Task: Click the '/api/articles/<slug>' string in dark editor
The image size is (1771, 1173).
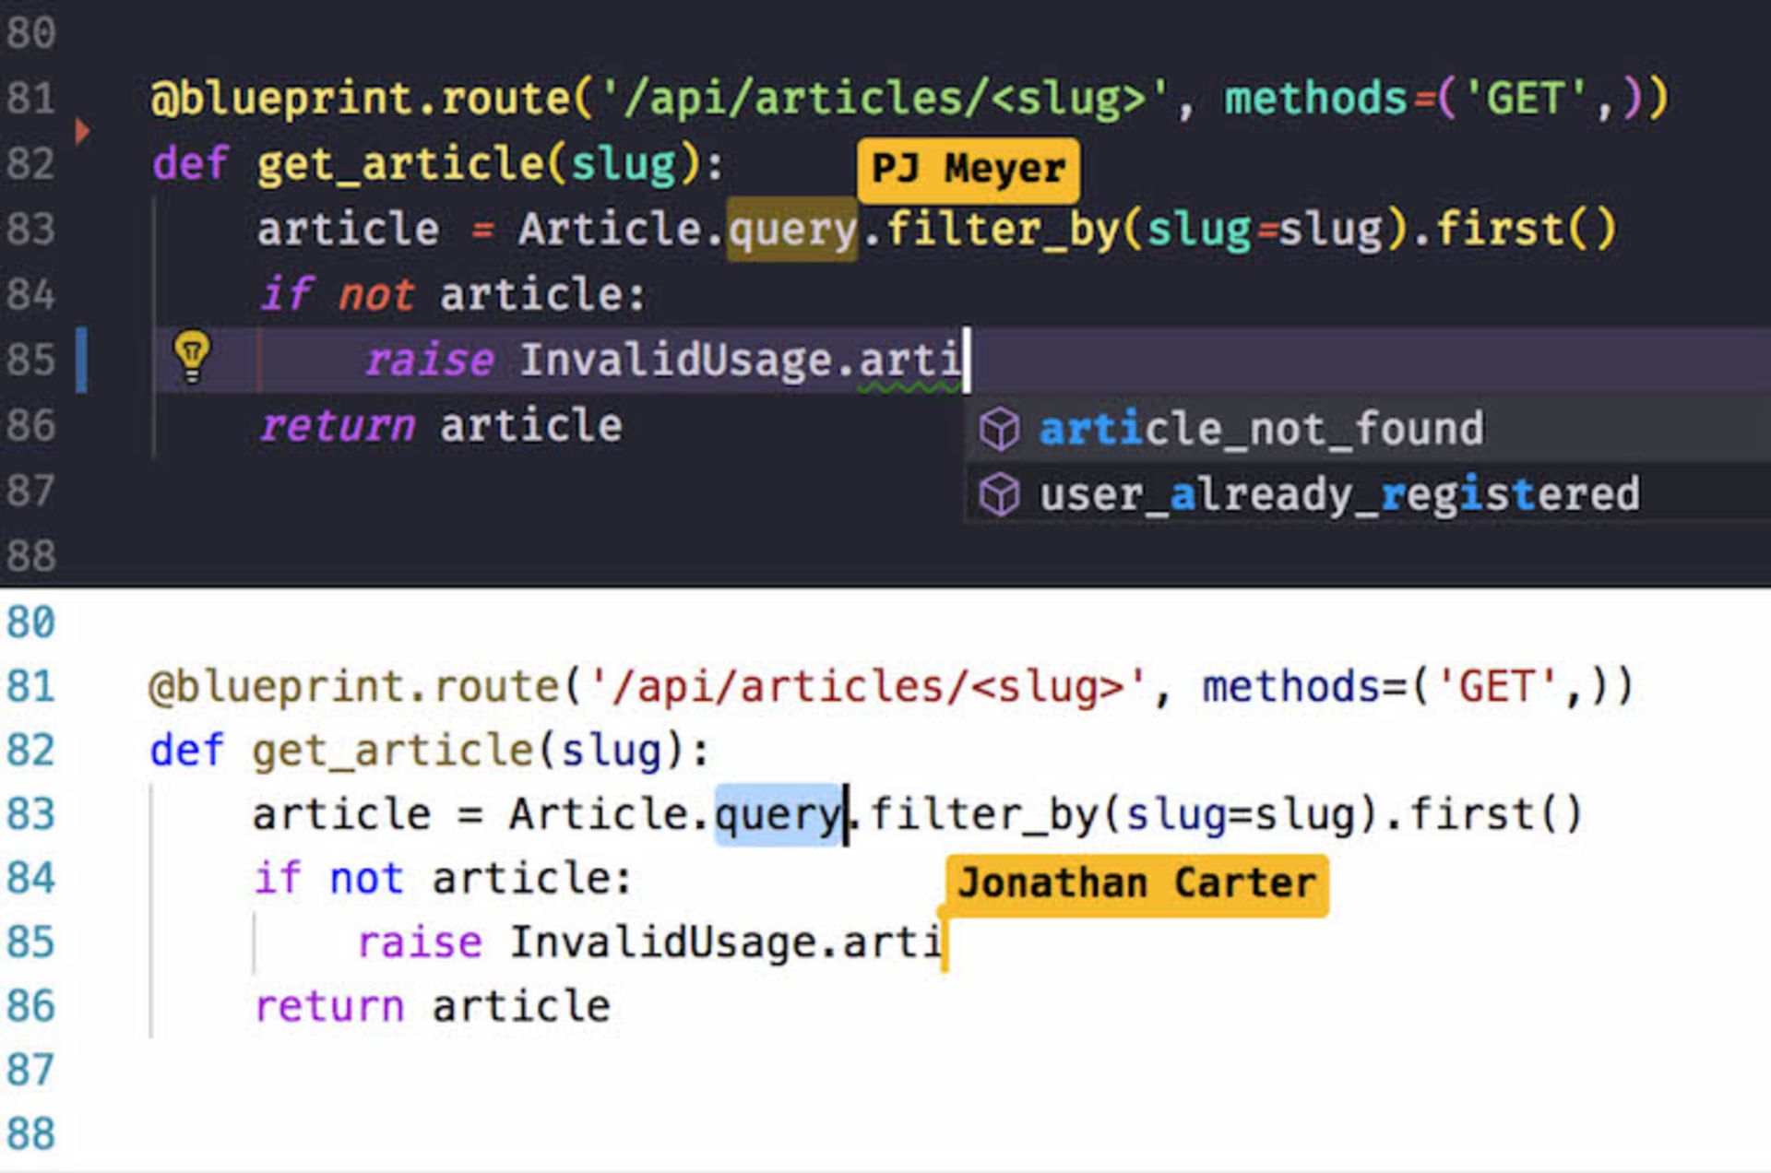Action: pyautogui.click(x=885, y=99)
